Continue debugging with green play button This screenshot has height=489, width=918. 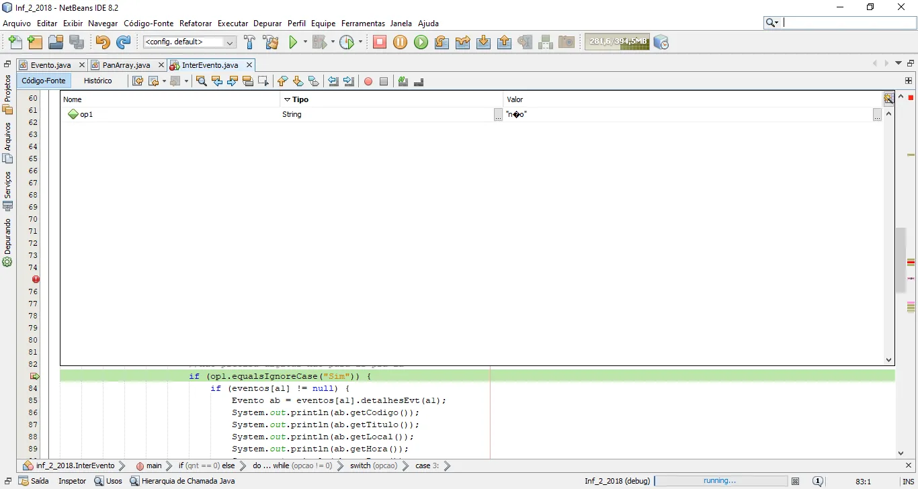(x=421, y=42)
